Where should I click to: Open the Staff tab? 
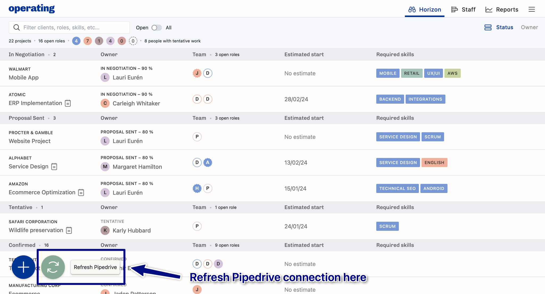tap(463, 10)
